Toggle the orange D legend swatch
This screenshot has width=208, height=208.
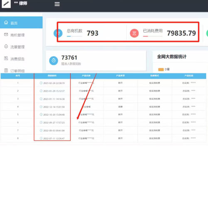coord(161,69)
